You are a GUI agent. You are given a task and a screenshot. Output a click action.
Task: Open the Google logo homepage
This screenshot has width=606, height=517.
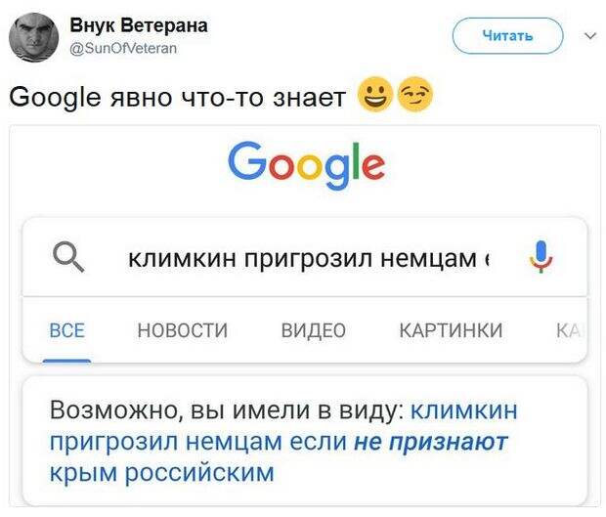click(307, 165)
